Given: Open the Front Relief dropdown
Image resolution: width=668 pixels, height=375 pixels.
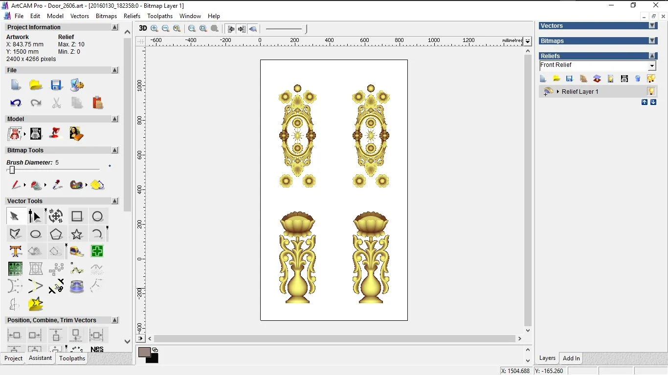Looking at the screenshot, I should [x=652, y=66].
